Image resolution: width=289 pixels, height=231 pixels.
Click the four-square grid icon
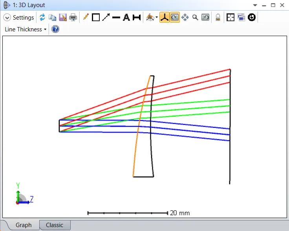point(230,18)
